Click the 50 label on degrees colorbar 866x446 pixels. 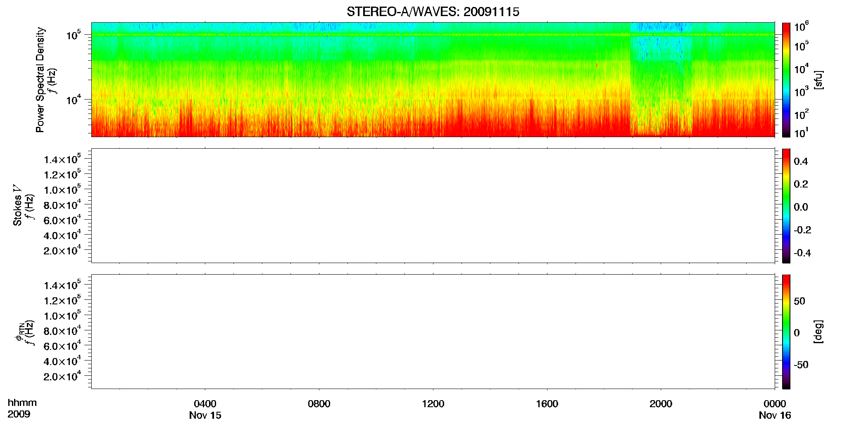(x=799, y=301)
